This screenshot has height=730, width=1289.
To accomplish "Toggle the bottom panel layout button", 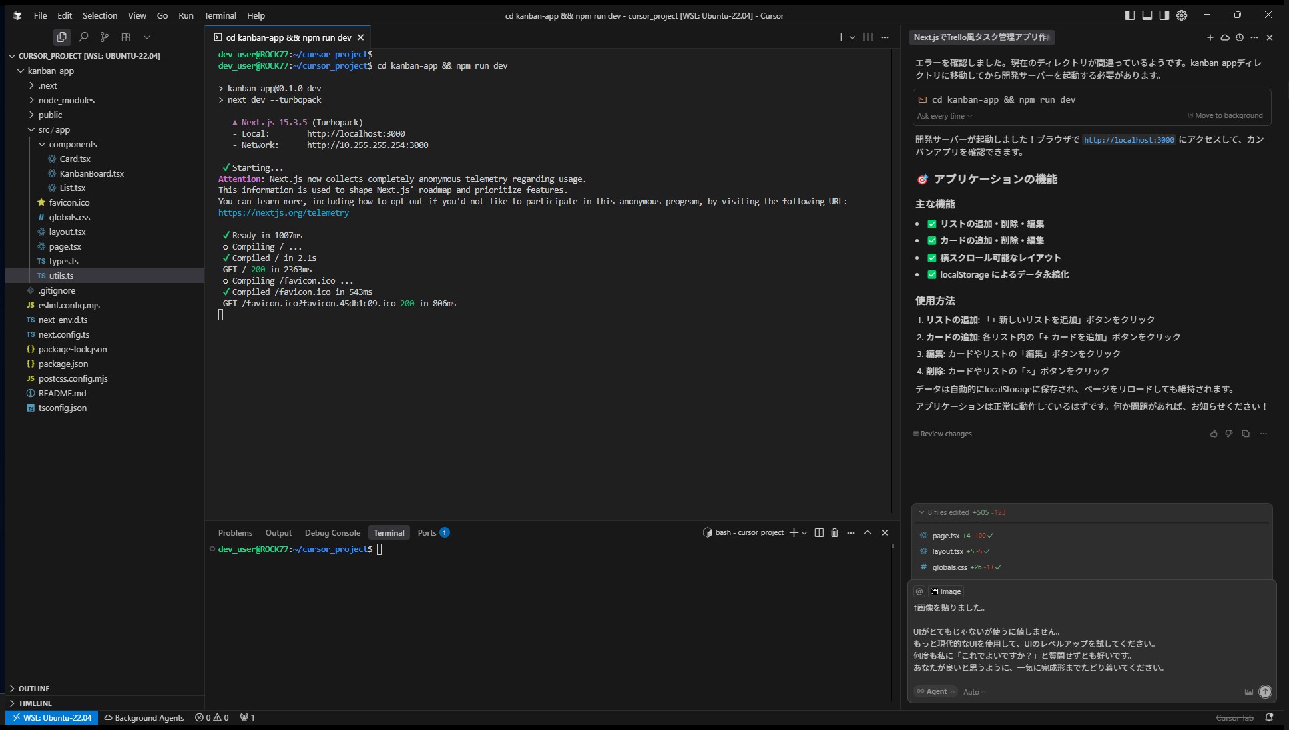I will (x=1147, y=15).
